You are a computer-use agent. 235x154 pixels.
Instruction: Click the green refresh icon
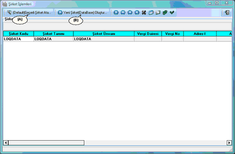pyautogui.click(x=165, y=13)
